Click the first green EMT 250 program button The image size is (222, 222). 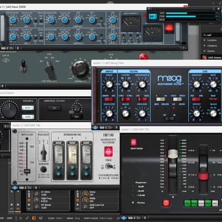pyautogui.click(x=188, y=203)
